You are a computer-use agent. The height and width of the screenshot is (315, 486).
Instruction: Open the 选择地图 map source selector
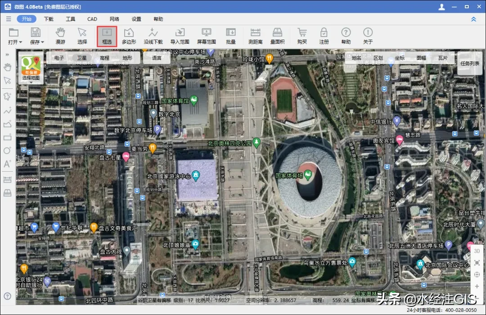pos(31,68)
